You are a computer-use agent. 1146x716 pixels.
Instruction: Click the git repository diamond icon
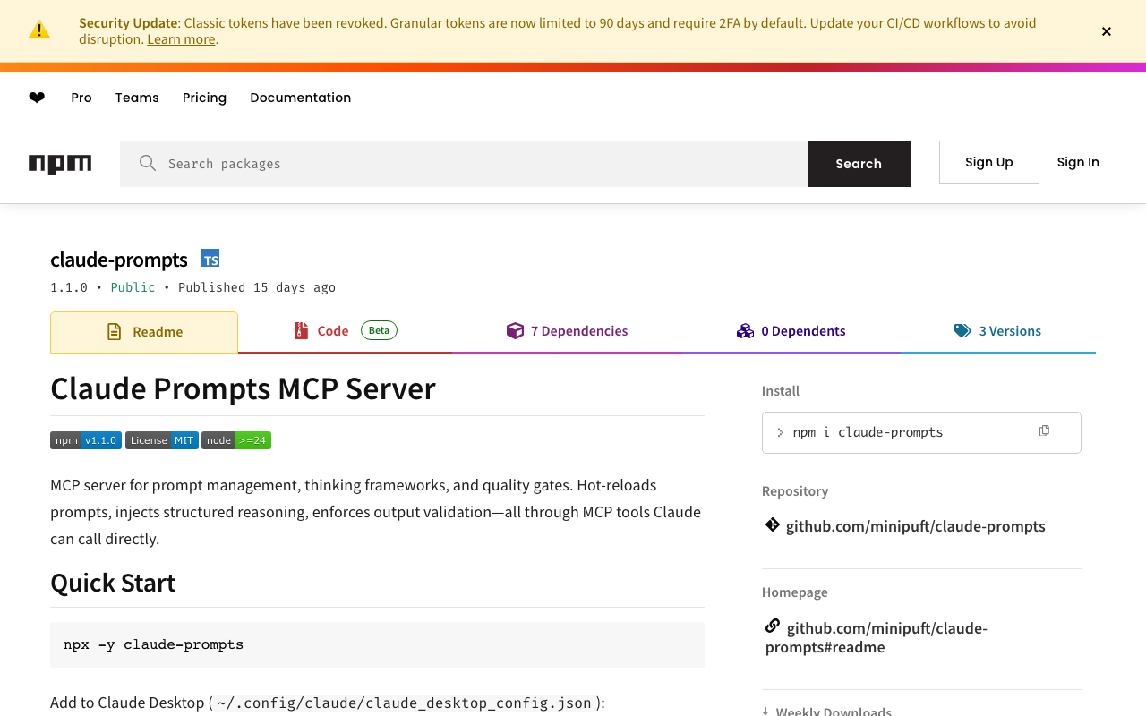pos(773,525)
